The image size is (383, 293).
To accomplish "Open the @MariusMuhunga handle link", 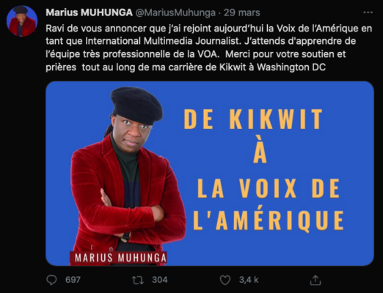I will point(175,12).
